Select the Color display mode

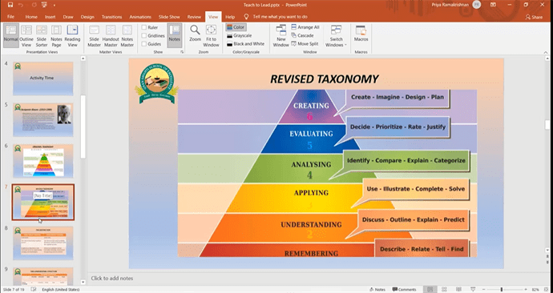236,27
